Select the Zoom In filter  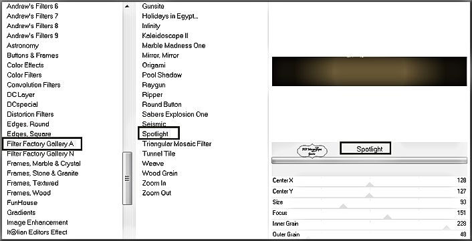tap(154, 184)
